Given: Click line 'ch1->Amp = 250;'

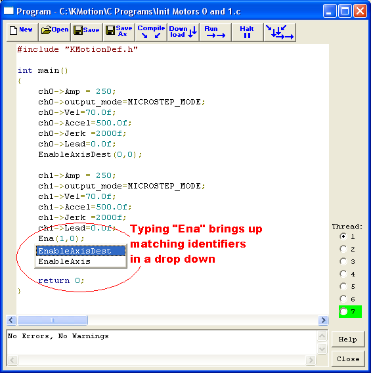Looking at the screenshot, I should (77, 175).
